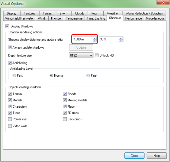Viewport: 170px width, 162px height.
Task: Click the 1000 m distance field
Action: (x=83, y=39)
